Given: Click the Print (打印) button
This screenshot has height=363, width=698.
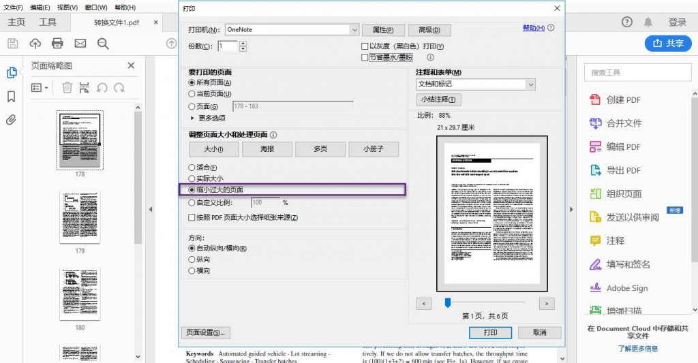Looking at the screenshot, I should coord(490,332).
